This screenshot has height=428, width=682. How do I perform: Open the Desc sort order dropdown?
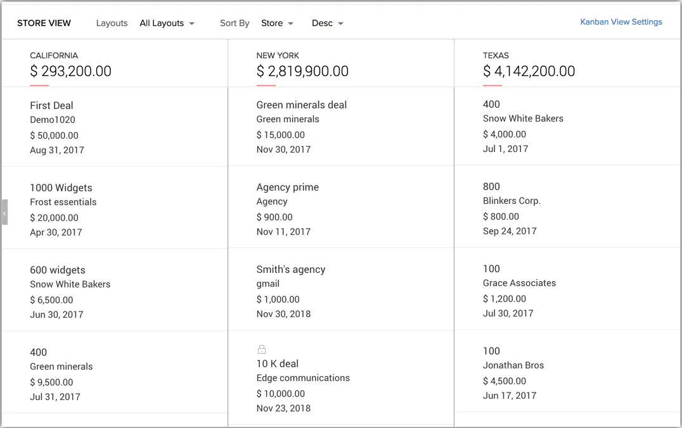click(328, 23)
